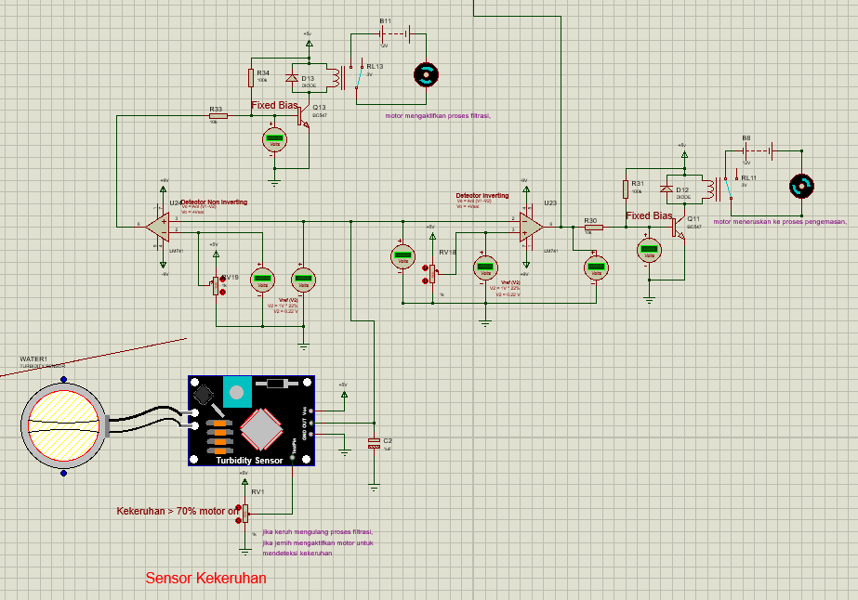
Task: Click the lower red adjust dot on RV1
Action: [x=238, y=520]
